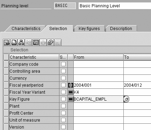Image resolution: width=151 pixels, height=130 pixels.
Task: Click the greyed hierarchy-with-arrow toolbar icon
Action: (x=29, y=42)
